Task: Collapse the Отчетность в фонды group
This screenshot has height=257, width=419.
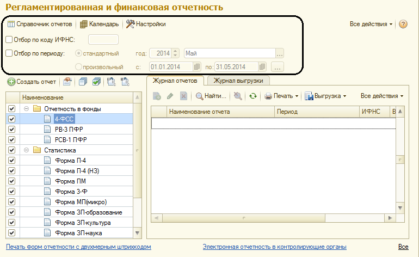Action: click(x=26, y=109)
